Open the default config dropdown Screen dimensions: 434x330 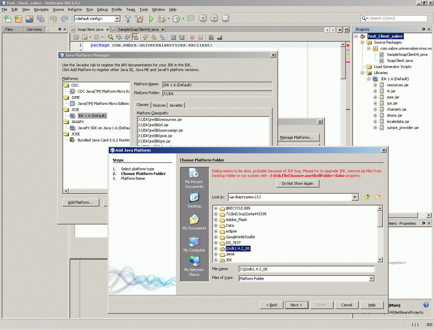(x=117, y=19)
